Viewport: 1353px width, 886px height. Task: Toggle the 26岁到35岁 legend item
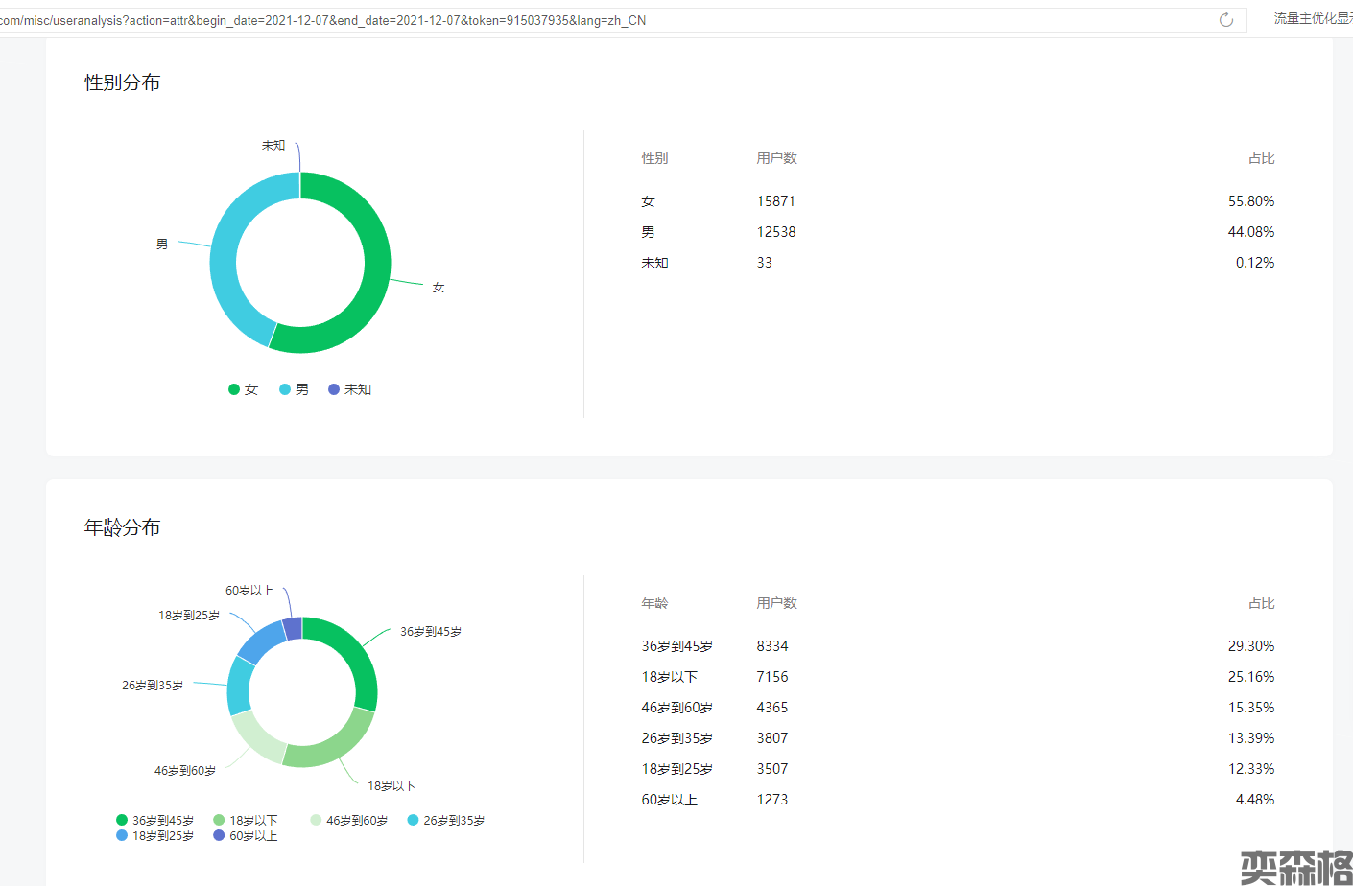point(446,820)
